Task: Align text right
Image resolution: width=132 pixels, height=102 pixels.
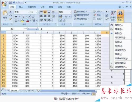Action: [49, 16]
